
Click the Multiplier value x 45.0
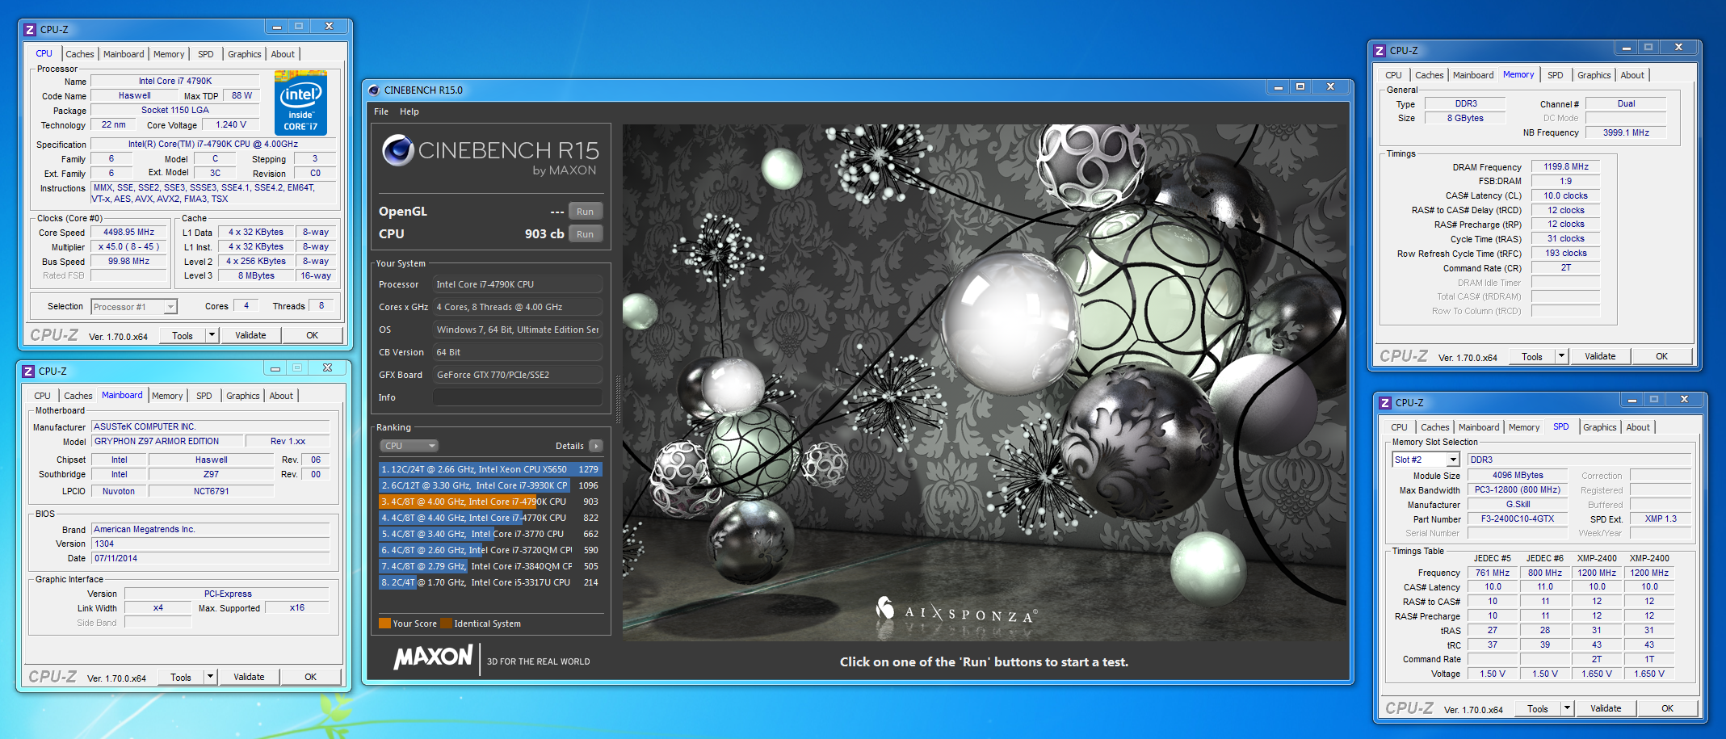tap(129, 247)
